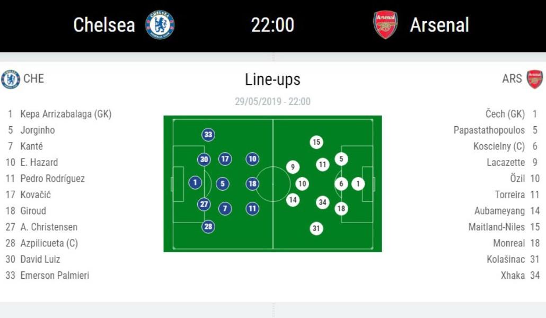The width and height of the screenshot is (546, 318).
Task: Open Aubameyang in Arsenal lineup list
Action: point(499,211)
